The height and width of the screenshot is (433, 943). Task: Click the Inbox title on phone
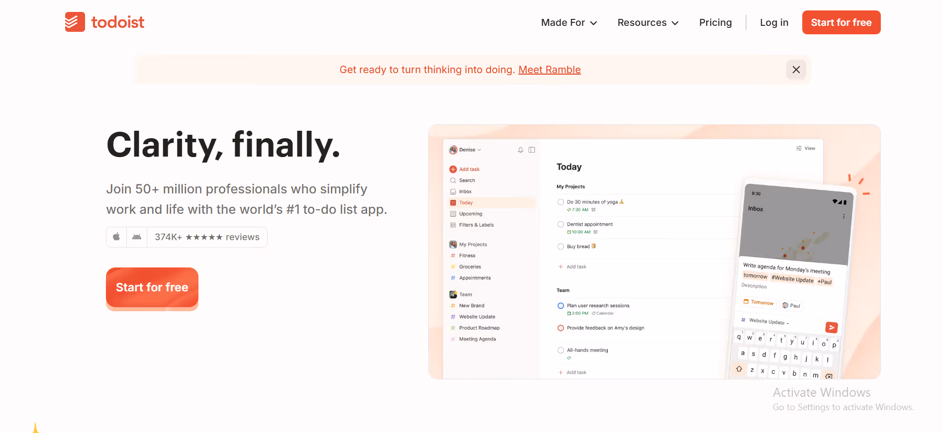tap(755, 209)
